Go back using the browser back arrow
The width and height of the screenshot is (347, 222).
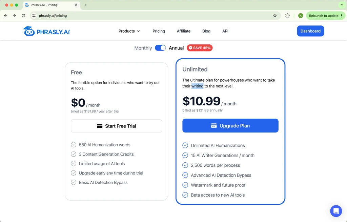click(5, 16)
